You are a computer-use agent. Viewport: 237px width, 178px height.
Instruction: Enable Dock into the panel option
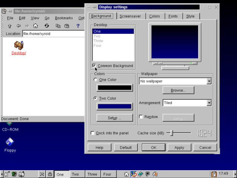point(93,133)
